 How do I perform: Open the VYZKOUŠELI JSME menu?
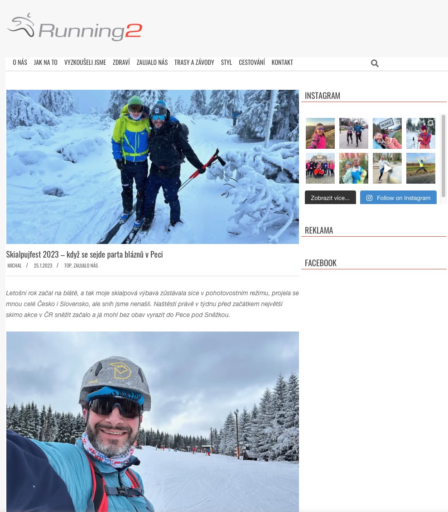pyautogui.click(x=85, y=63)
